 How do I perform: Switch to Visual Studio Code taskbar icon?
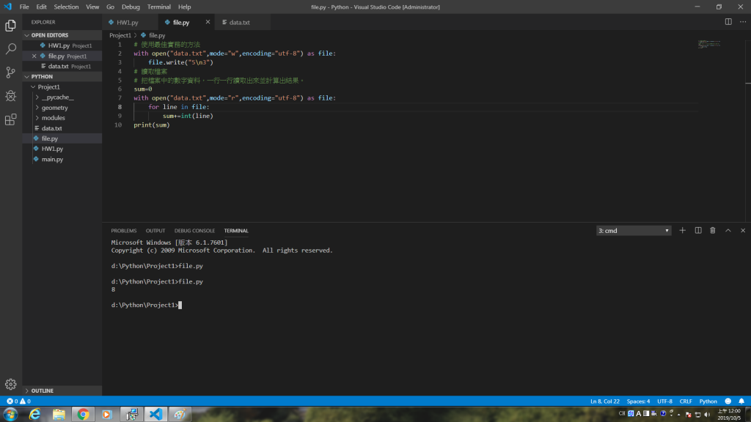(155, 415)
